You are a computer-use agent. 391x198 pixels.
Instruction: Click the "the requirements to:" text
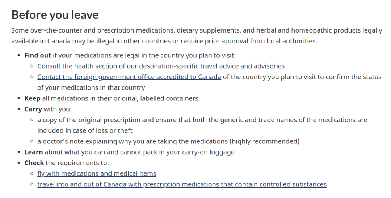click(77, 163)
